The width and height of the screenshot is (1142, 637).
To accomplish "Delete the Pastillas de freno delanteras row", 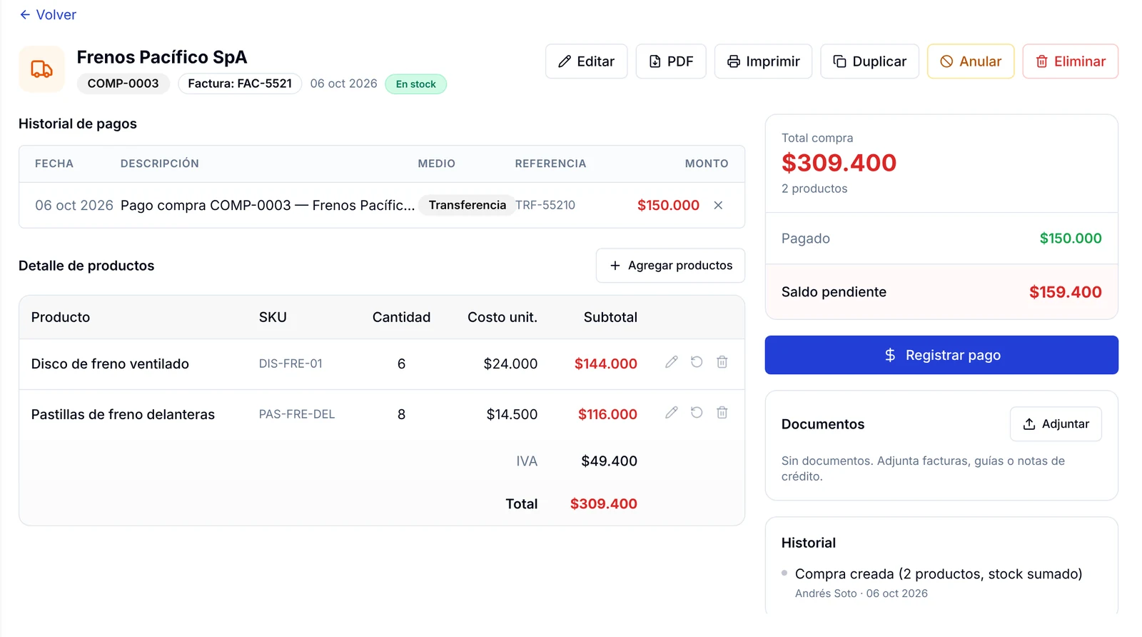I will (722, 413).
